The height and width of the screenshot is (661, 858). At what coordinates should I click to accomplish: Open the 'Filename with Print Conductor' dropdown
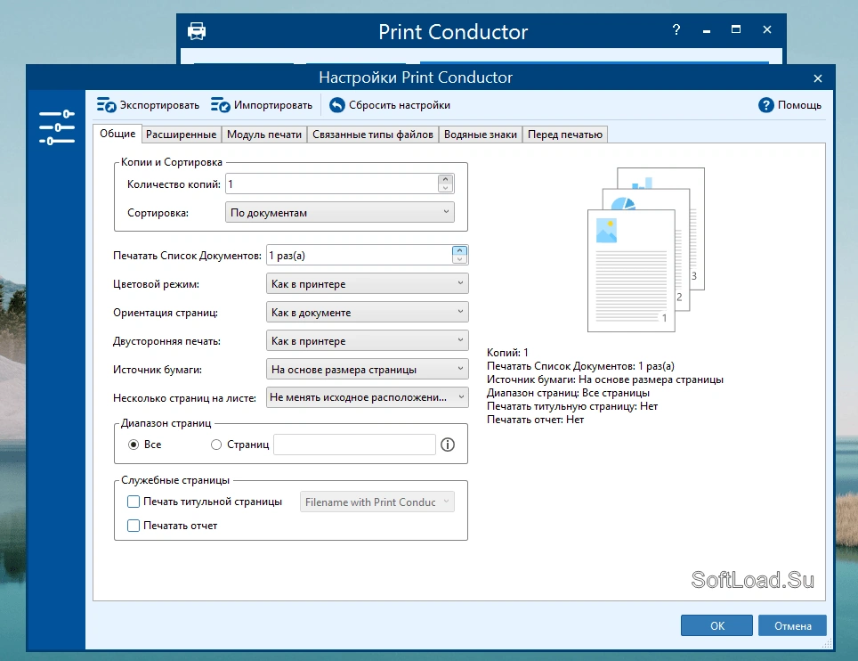[x=377, y=502]
